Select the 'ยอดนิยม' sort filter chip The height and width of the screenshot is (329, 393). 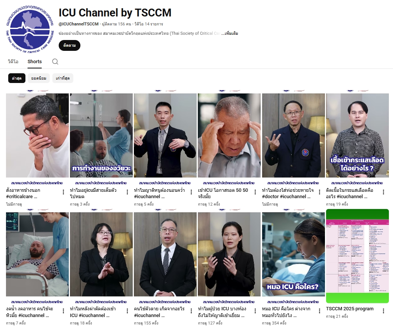click(39, 78)
